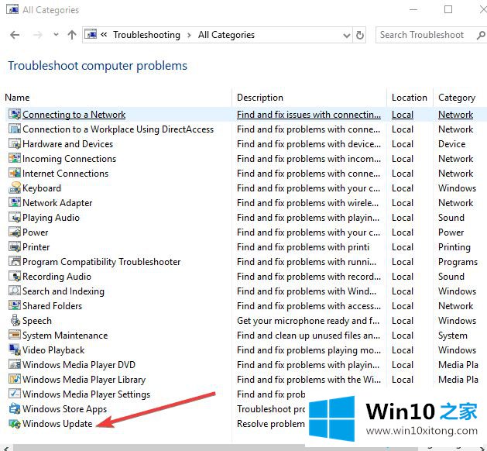Click the Keyboard troubleshooter icon

[15, 188]
